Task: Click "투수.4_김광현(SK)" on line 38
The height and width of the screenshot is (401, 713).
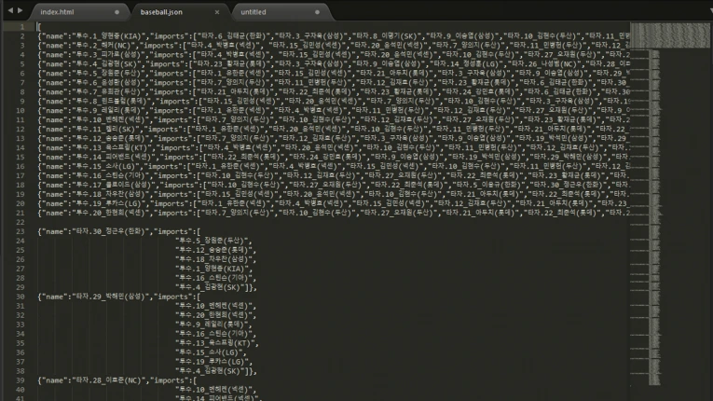Action: click(212, 371)
